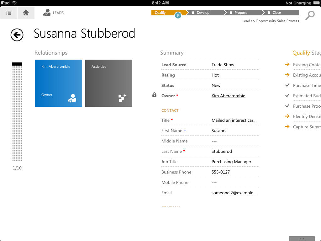This screenshot has width=321, height=241.
Task: Click the record position scrollbar
Action: 17,111
